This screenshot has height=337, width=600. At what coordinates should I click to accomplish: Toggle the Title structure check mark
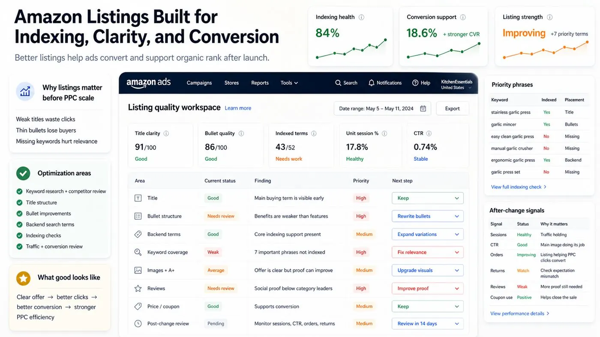pyautogui.click(x=19, y=203)
